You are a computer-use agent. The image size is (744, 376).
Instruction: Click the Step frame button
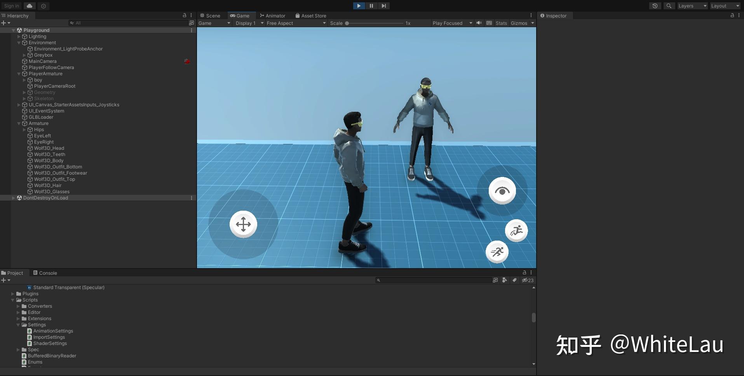(383, 6)
